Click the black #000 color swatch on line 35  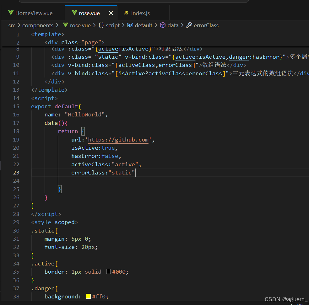click(108, 271)
